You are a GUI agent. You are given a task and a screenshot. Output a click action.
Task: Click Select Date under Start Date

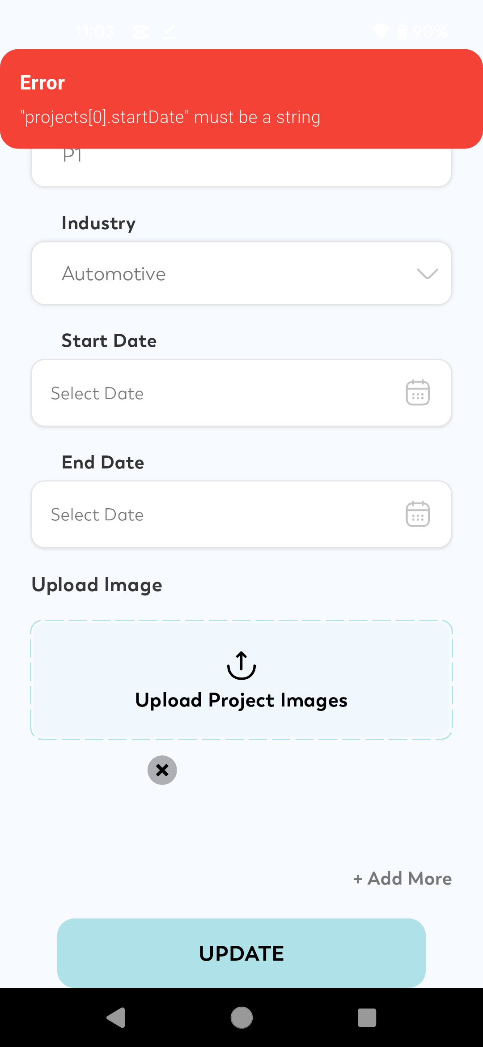coord(97,394)
